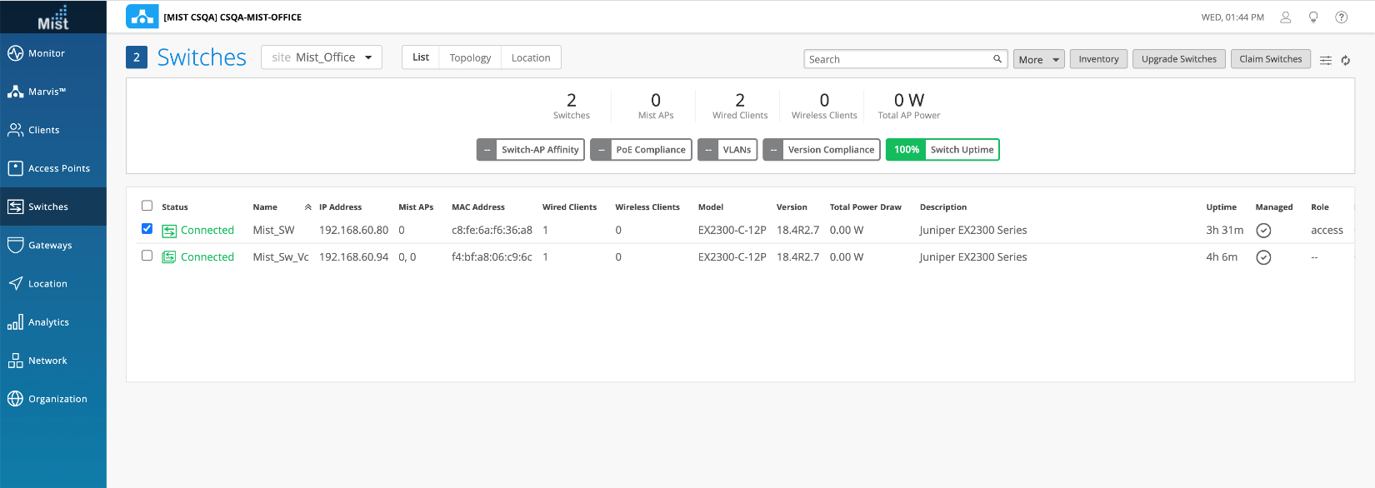Viewport: 1375px width, 488px height.
Task: Click the refresh icon
Action: pos(1346,60)
